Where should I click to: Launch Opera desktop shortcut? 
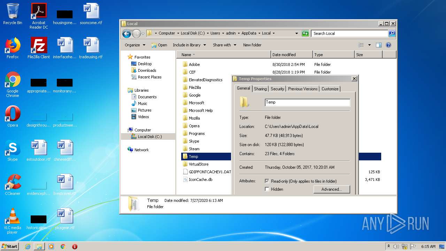tap(13, 116)
